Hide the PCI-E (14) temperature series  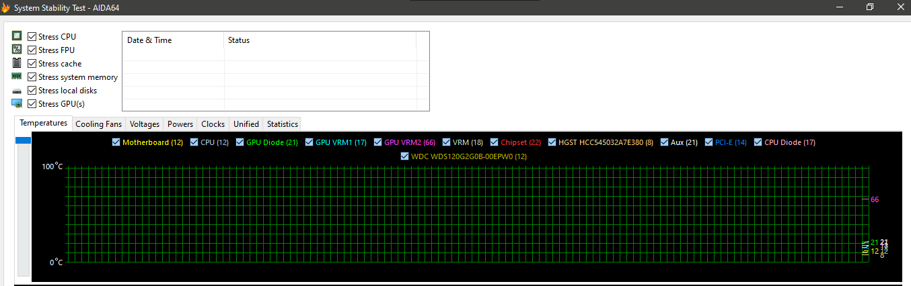pyautogui.click(x=709, y=142)
